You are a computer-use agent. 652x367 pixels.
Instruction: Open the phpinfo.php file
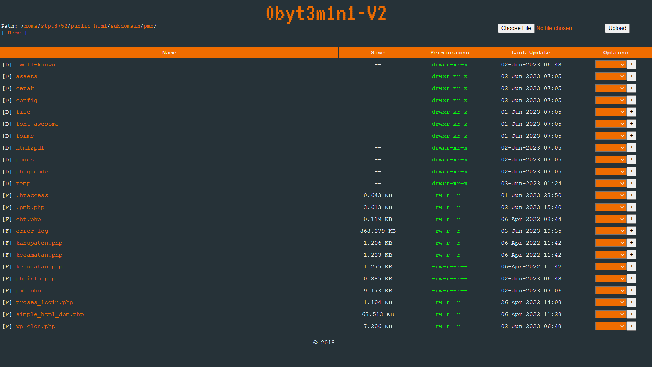36,279
